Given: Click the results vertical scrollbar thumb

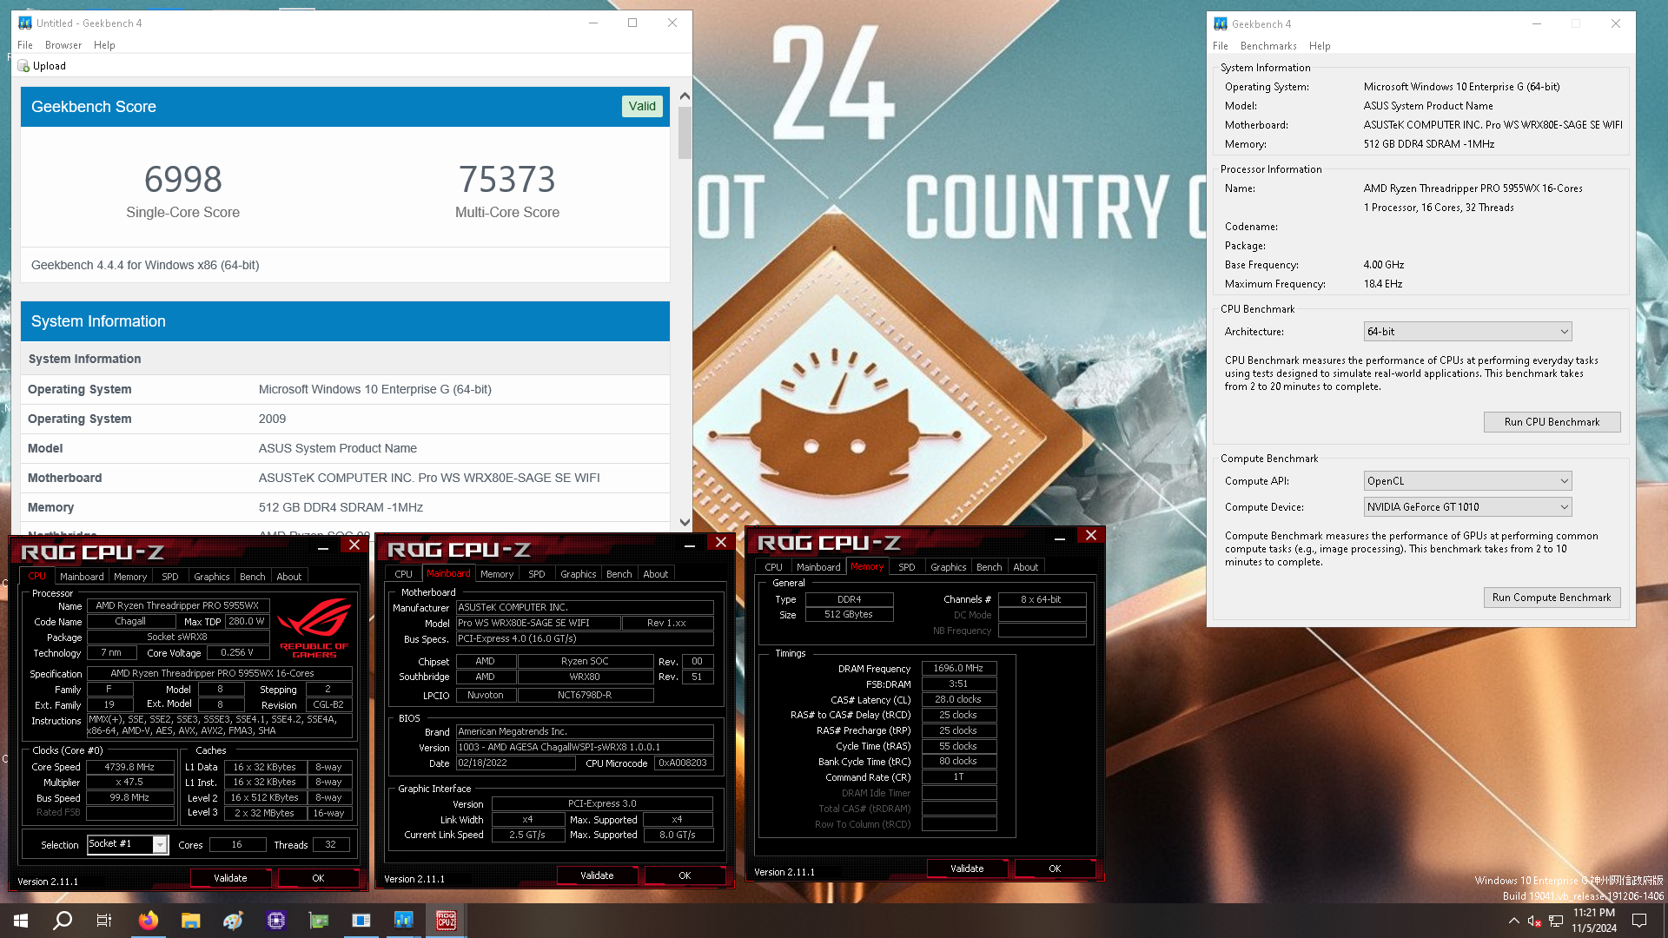Looking at the screenshot, I should pyautogui.click(x=685, y=132).
